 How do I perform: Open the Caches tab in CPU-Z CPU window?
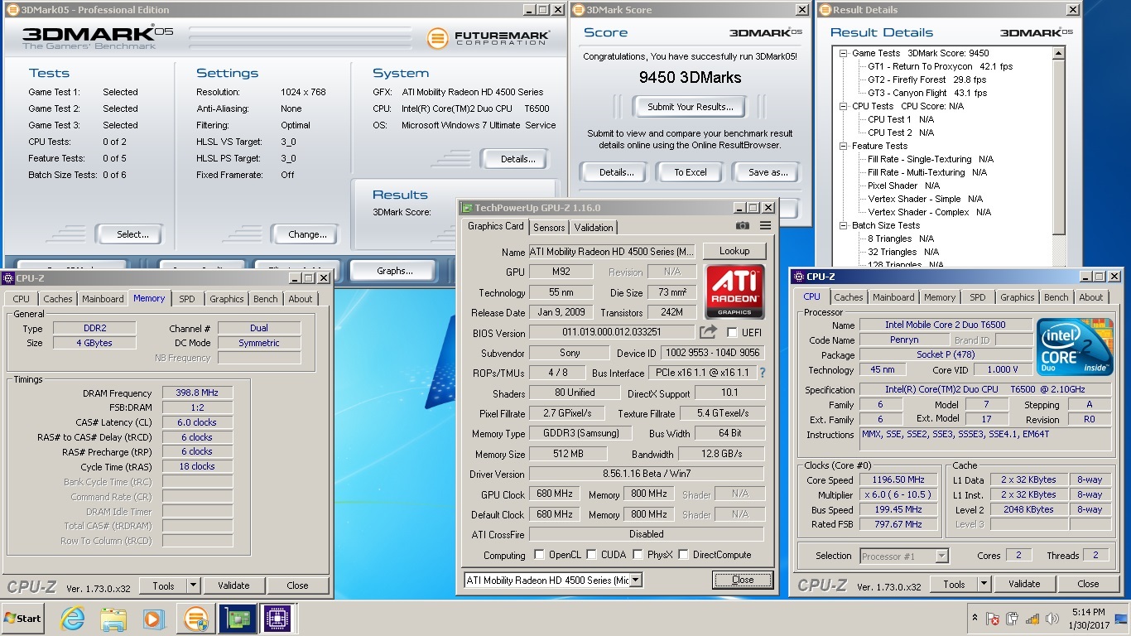click(849, 297)
